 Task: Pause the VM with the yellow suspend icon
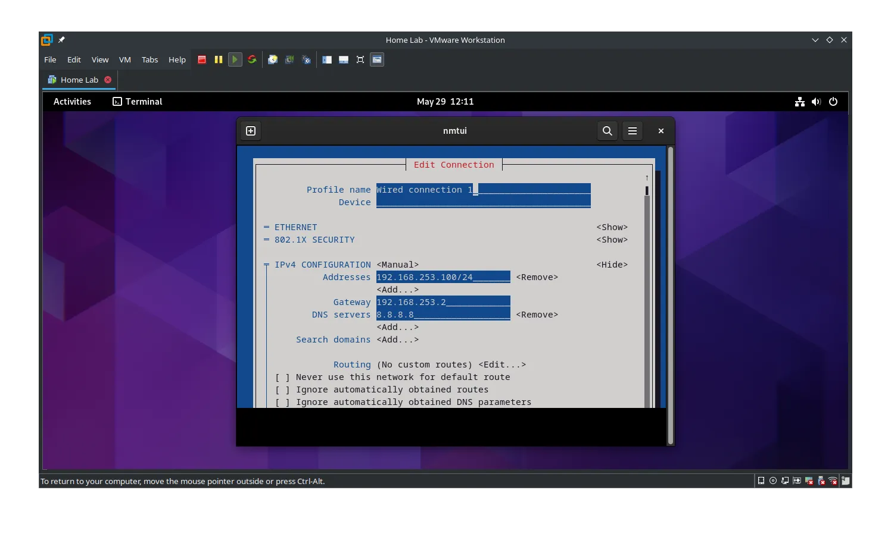click(219, 59)
